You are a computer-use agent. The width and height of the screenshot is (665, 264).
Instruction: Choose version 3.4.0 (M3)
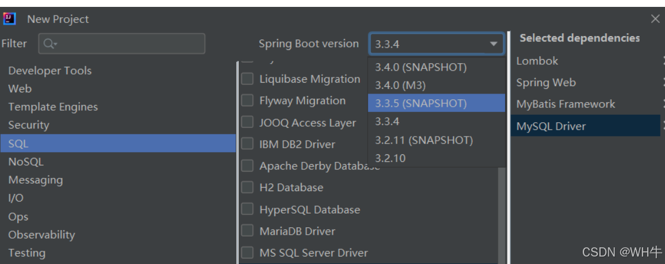coord(436,85)
